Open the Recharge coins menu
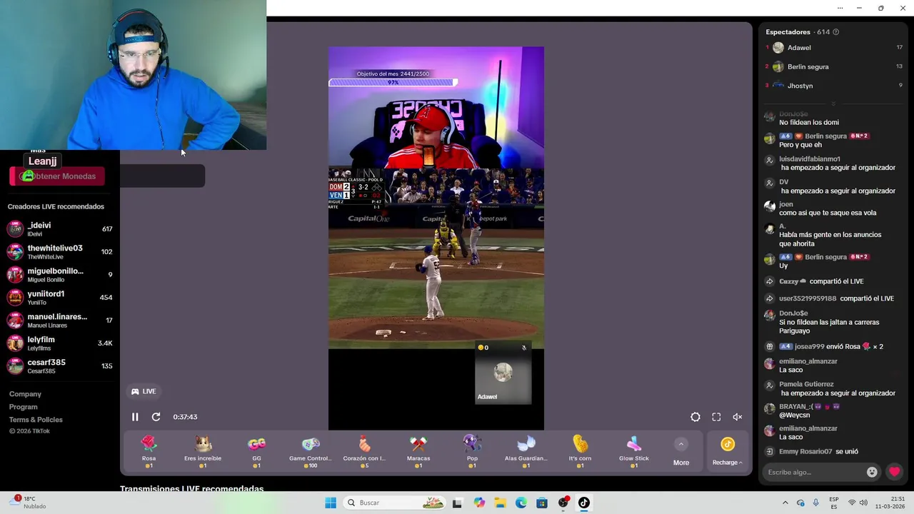Image resolution: width=914 pixels, height=514 pixels. pyautogui.click(x=728, y=452)
